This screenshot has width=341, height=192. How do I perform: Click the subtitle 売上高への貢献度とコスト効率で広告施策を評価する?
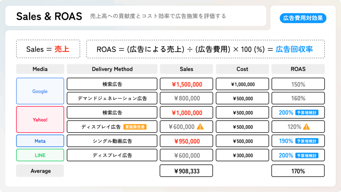[x=158, y=16]
